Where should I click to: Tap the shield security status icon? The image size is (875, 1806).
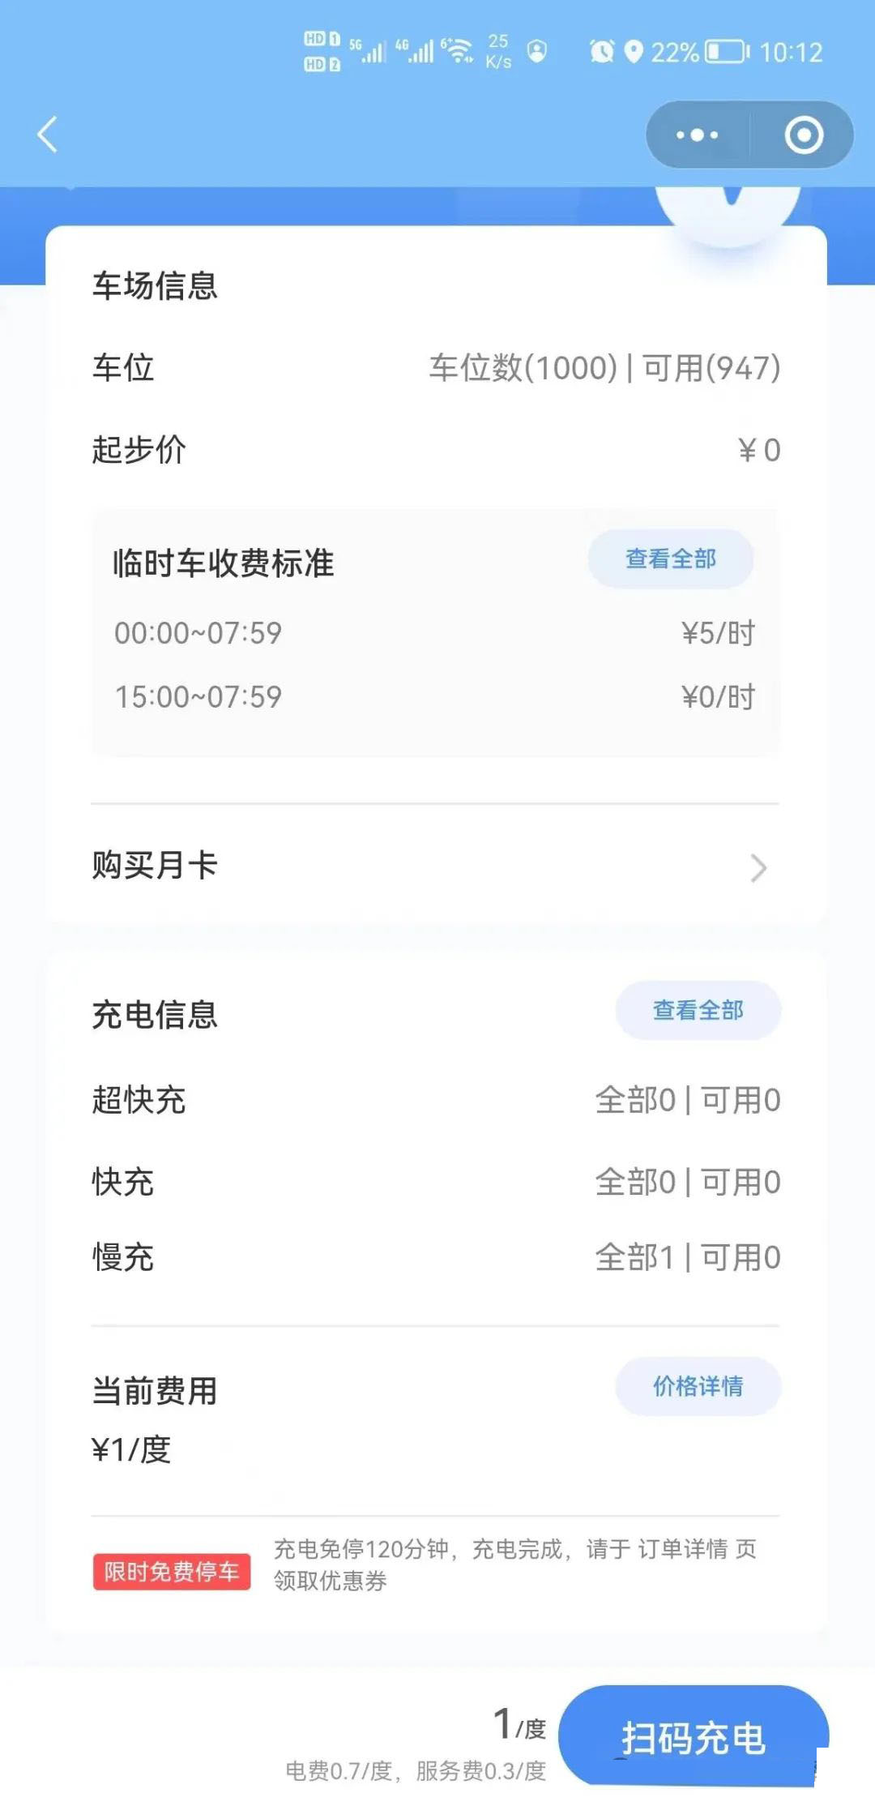pyautogui.click(x=536, y=51)
